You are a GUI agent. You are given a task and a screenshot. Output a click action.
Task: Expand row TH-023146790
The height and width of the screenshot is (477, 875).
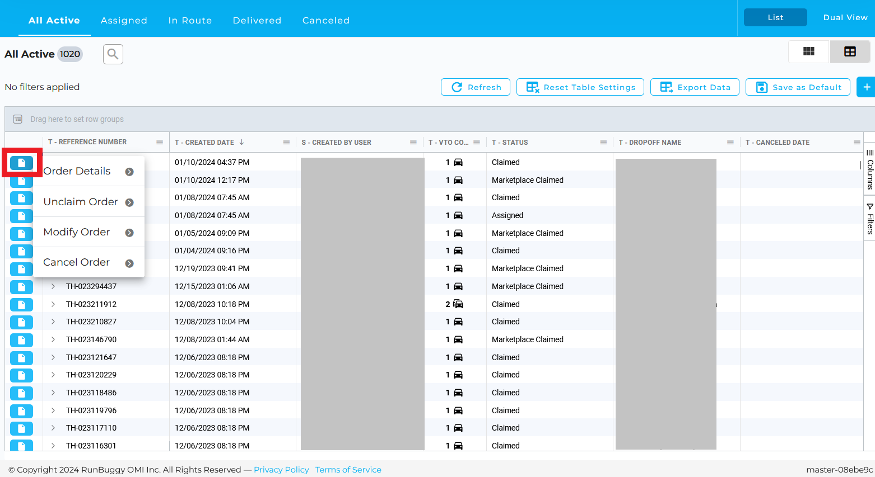(x=53, y=339)
